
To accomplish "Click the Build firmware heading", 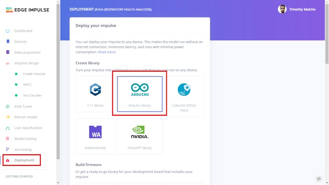I will [88, 165].
